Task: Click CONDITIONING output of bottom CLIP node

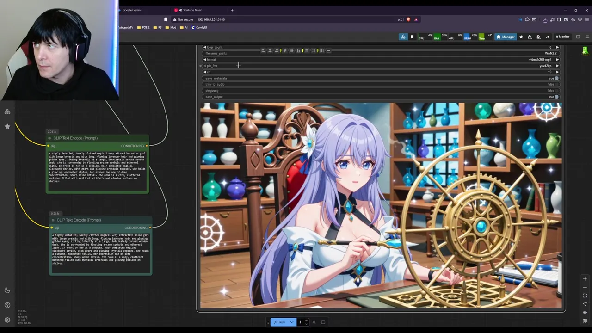Action: pyautogui.click(x=150, y=228)
